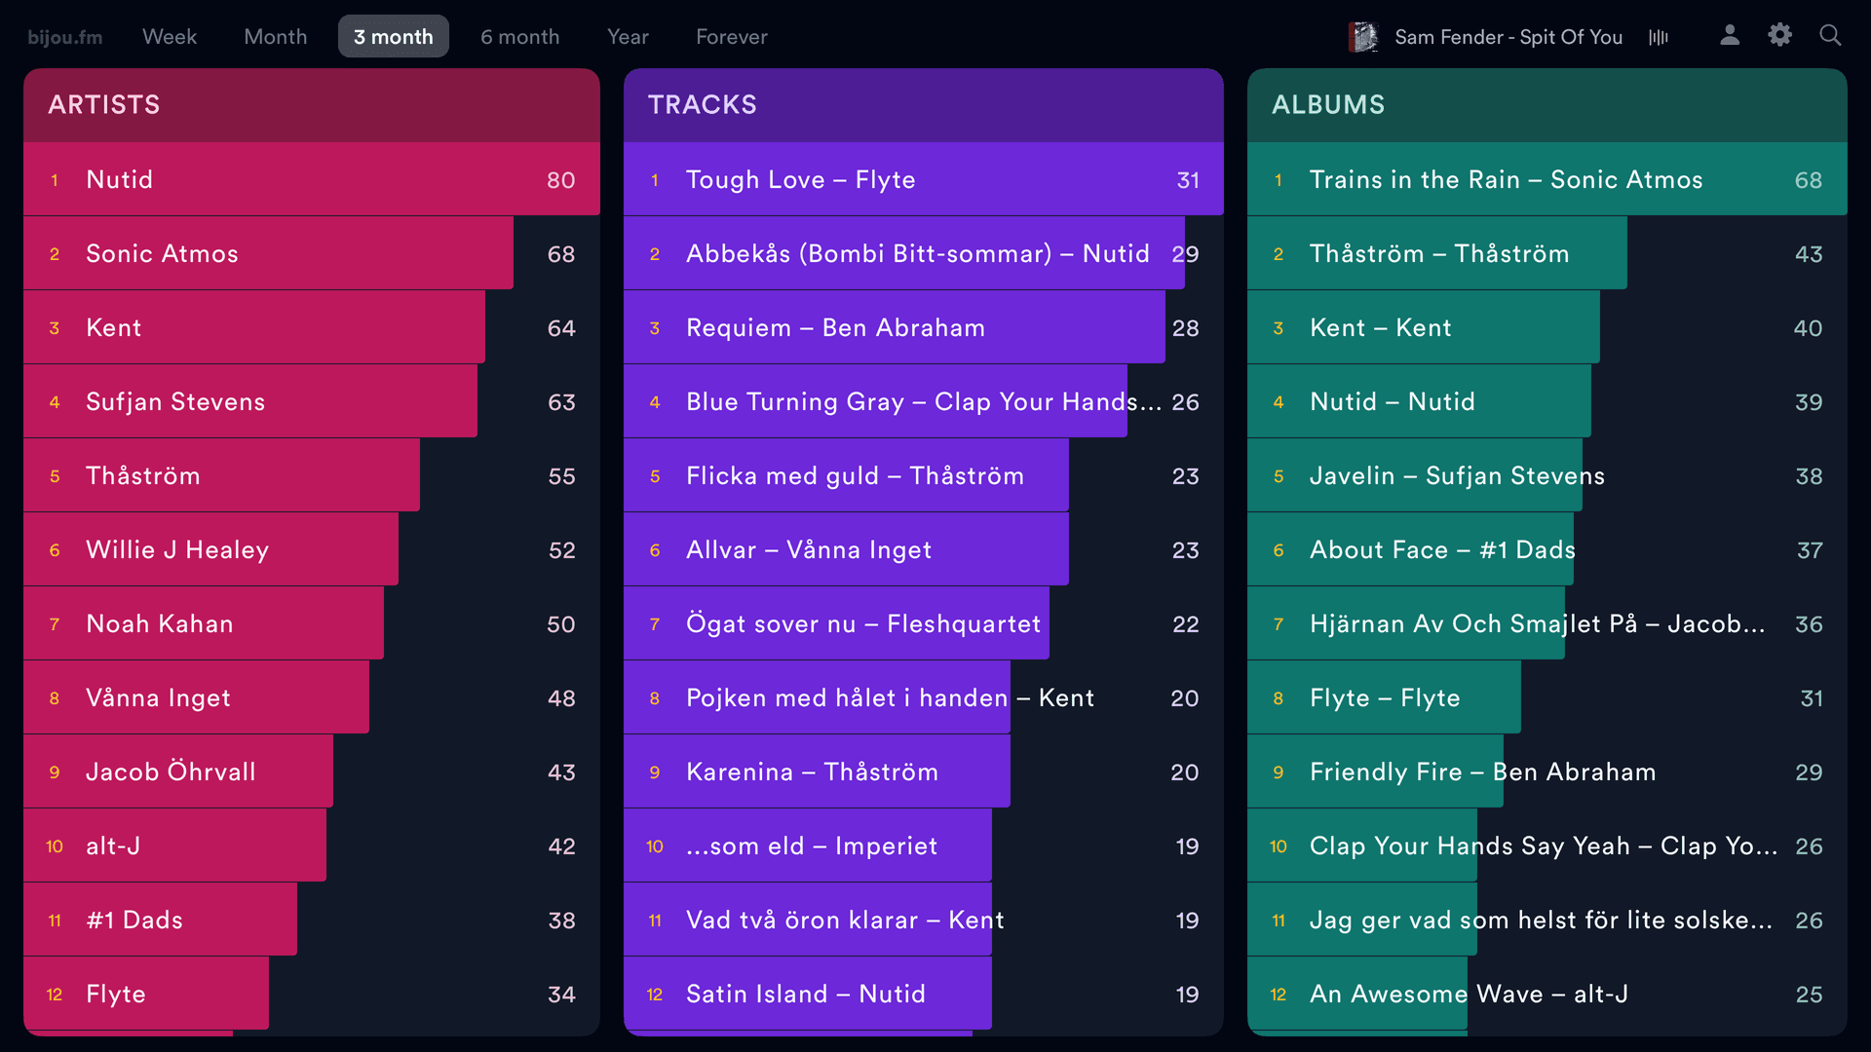Open artist Vånna Inget

[x=312, y=697]
